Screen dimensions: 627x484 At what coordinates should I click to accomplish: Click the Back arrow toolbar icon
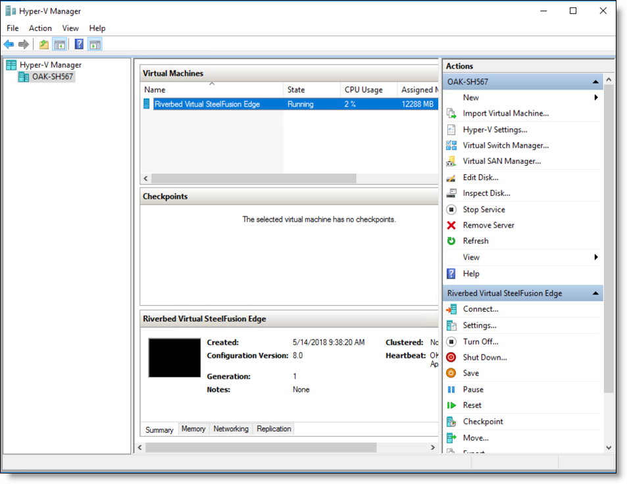coord(9,44)
